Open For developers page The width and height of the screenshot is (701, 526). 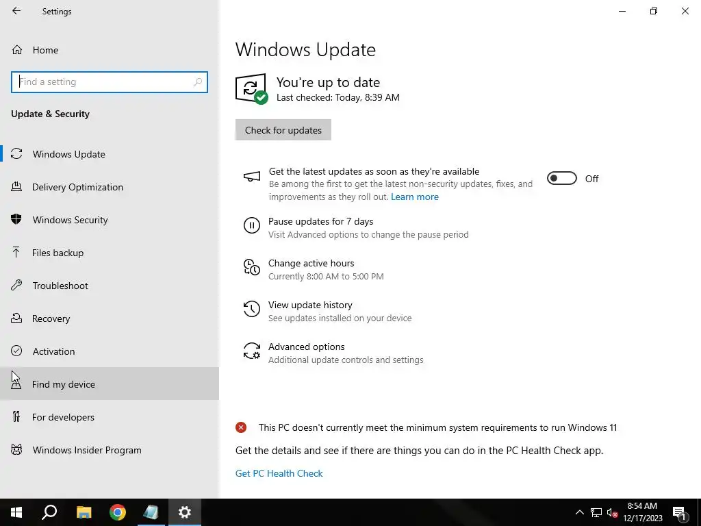pyautogui.click(x=110, y=417)
